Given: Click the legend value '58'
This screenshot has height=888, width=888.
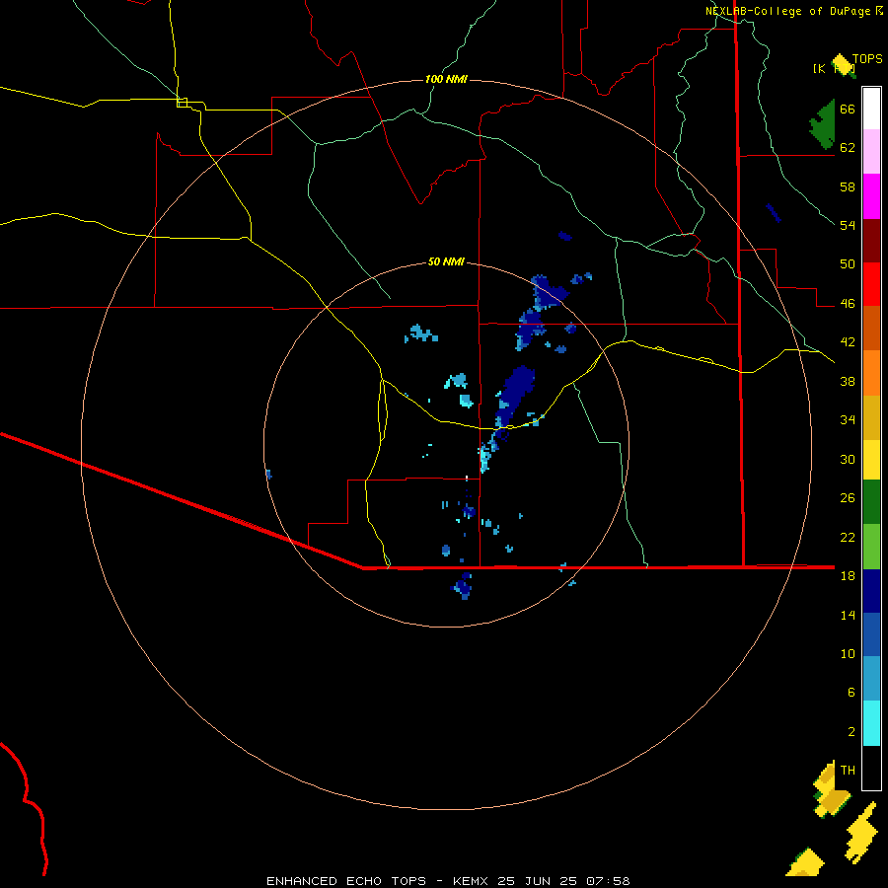Looking at the screenshot, I should (x=848, y=186).
